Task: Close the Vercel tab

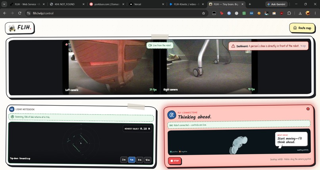Action: (x=163, y=4)
